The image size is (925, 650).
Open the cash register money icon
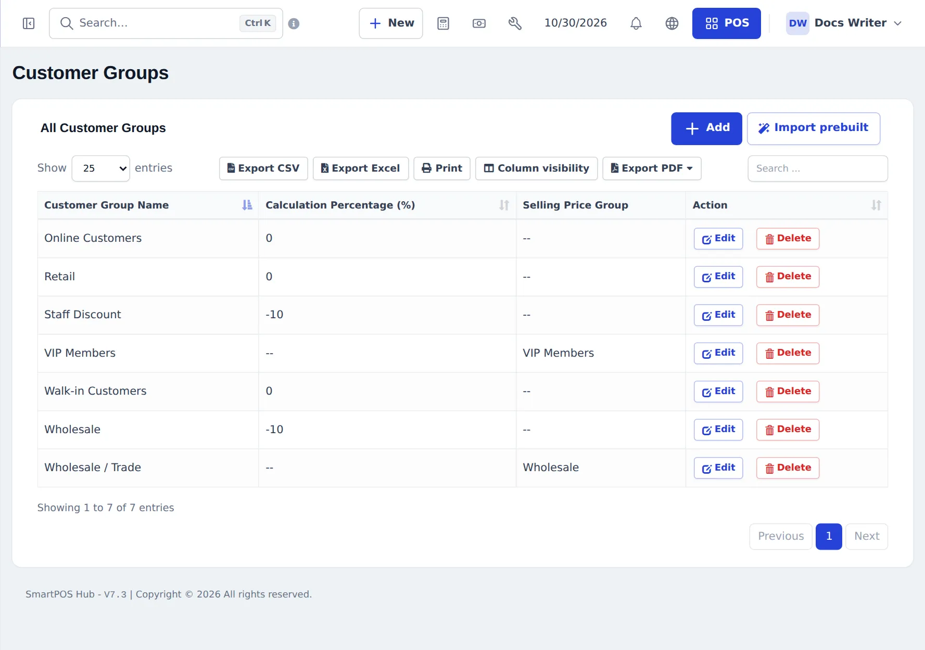point(479,23)
